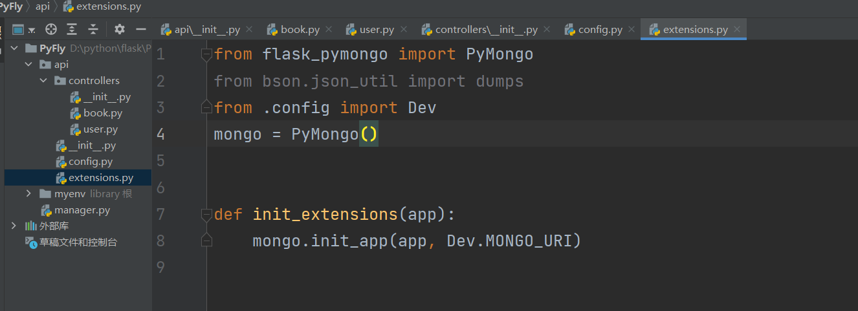Click Dev in the line 3 import

(x=422, y=107)
